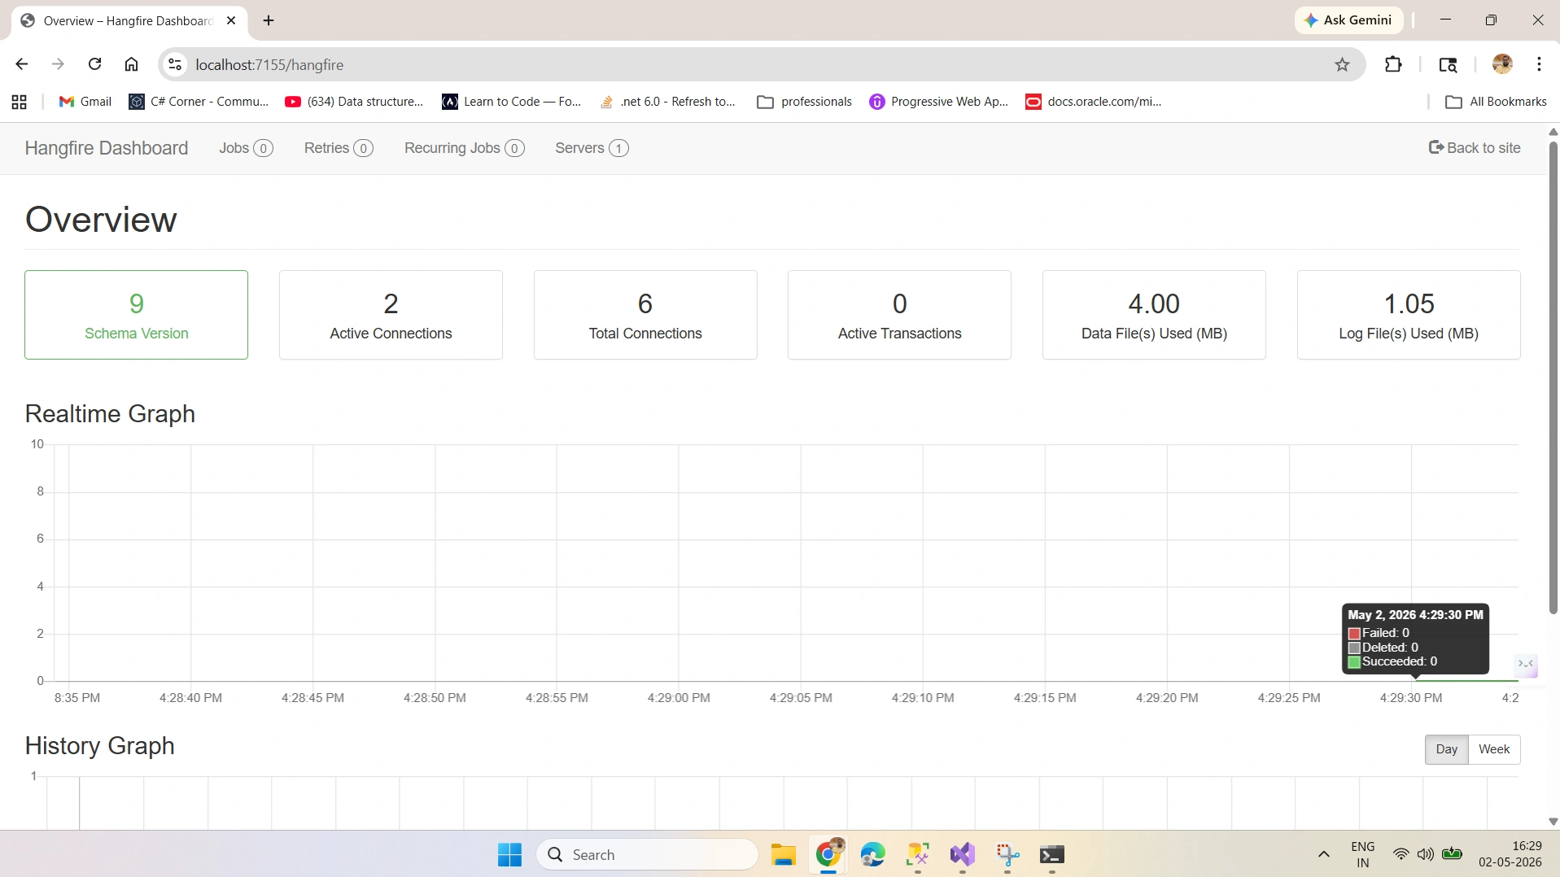The width and height of the screenshot is (1560, 877).
Task: Open the Chrome profile avatar
Action: 1502,64
